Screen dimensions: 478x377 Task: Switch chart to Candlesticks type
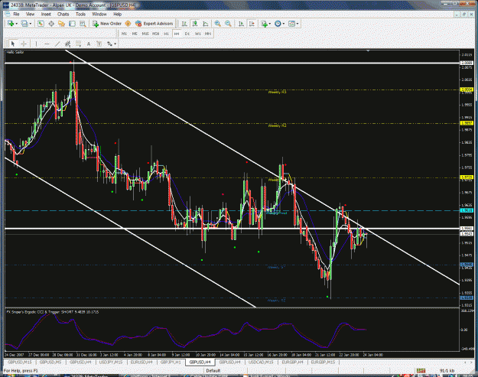[x=195, y=24]
